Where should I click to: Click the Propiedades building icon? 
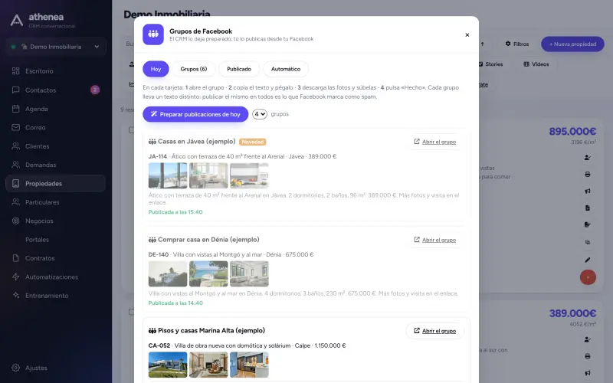(x=15, y=183)
